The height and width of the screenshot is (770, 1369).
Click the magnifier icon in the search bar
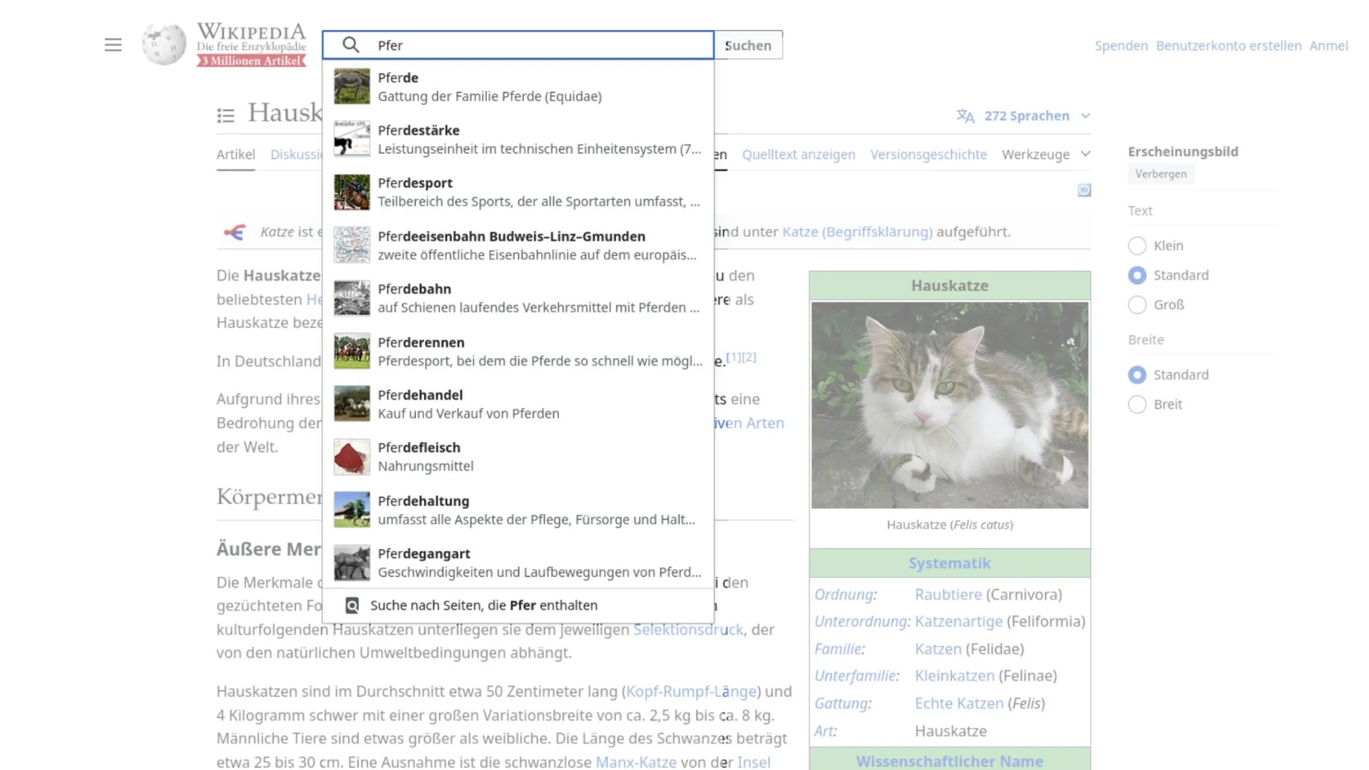351,44
